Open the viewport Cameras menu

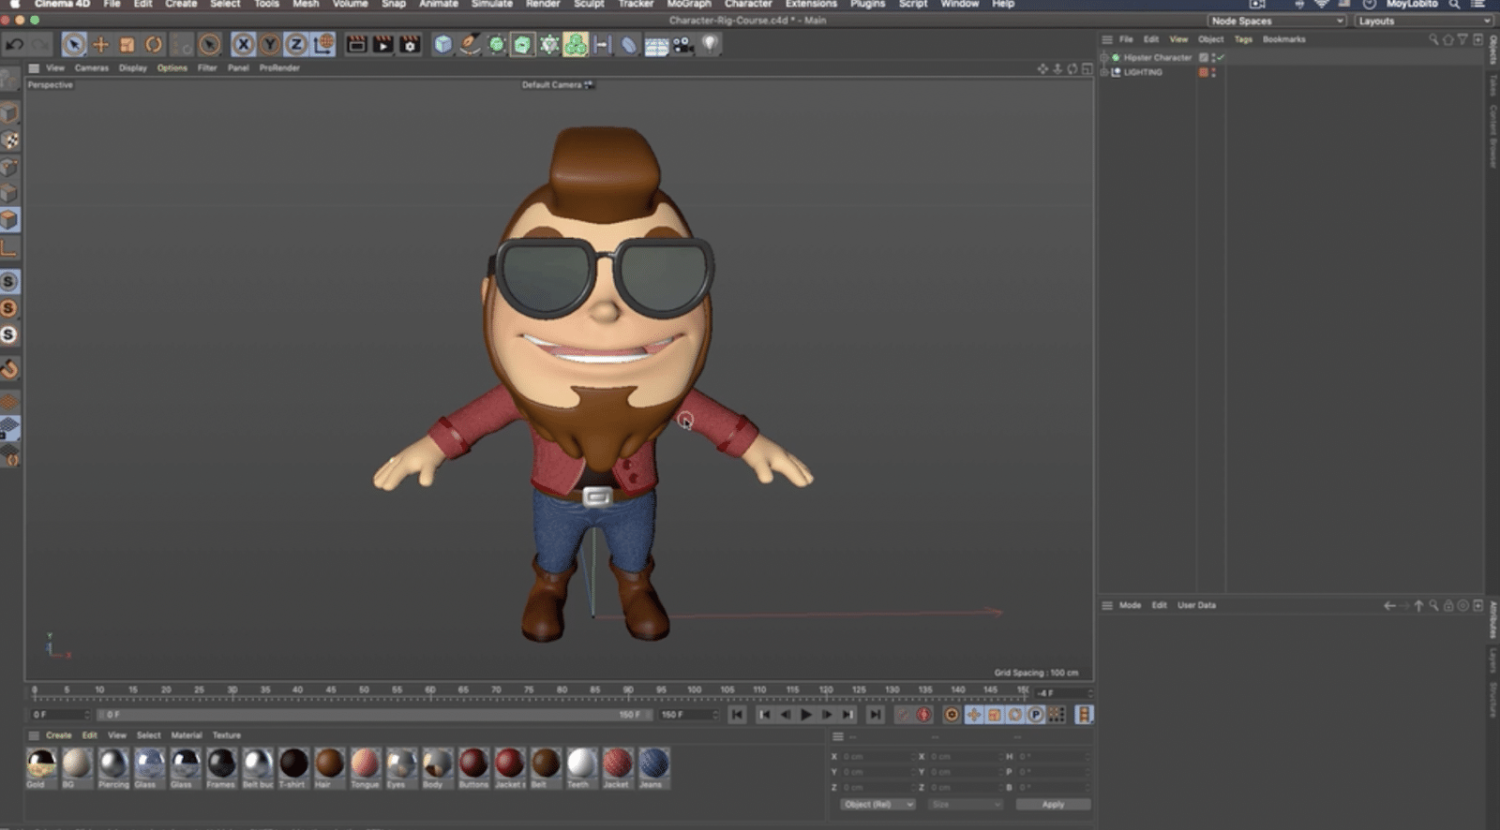92,67
